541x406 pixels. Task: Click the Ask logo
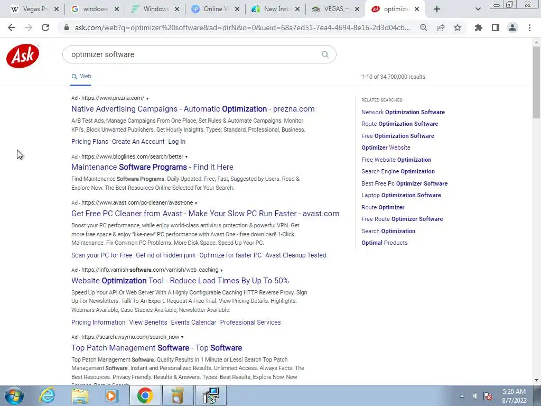tap(23, 56)
